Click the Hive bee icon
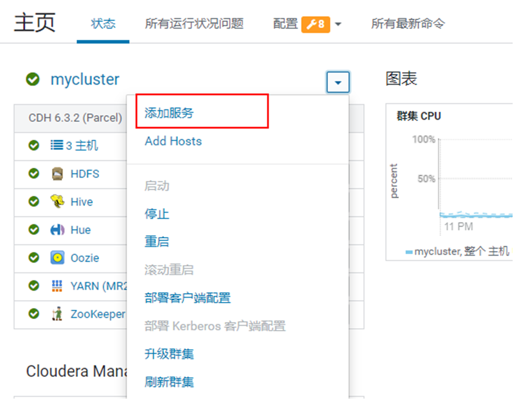The width and height of the screenshot is (514, 408). [x=57, y=201]
